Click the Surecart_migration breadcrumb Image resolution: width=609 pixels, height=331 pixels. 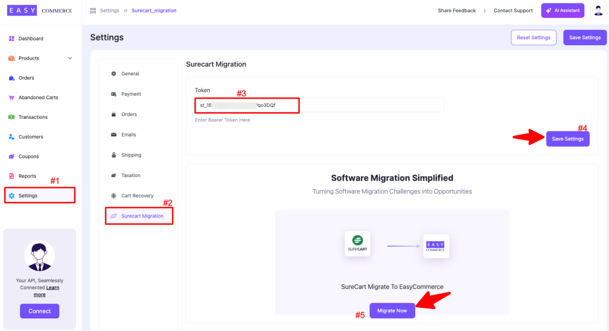154,11
